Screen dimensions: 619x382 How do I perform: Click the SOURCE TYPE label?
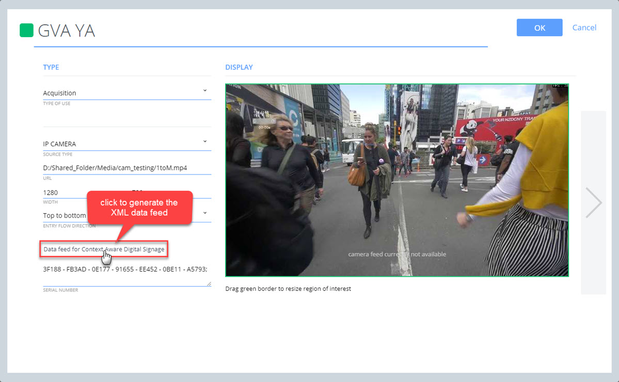(x=58, y=154)
